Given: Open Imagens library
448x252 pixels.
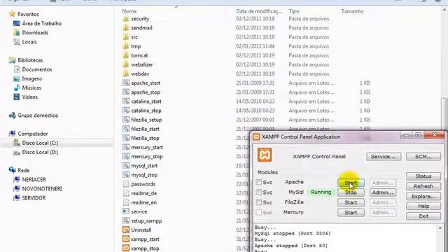Looking at the screenshot, I should pos(32,78).
